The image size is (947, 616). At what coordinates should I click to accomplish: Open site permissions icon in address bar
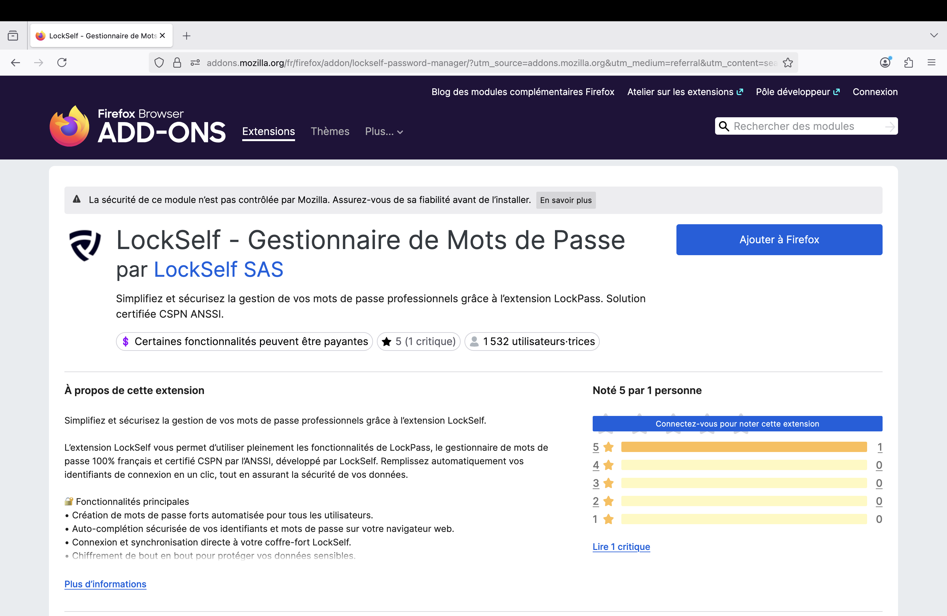[195, 63]
